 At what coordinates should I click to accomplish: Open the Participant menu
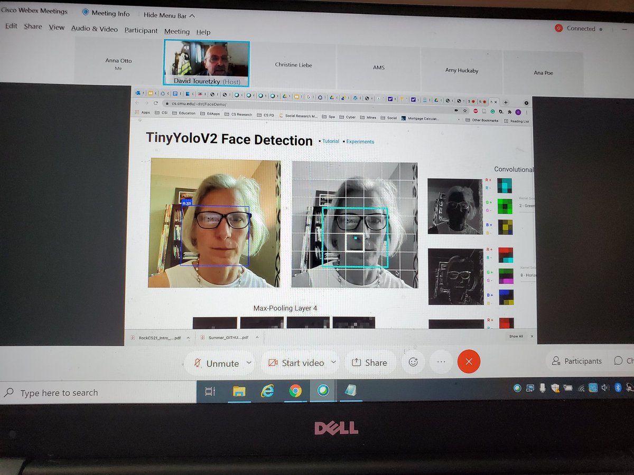click(141, 30)
